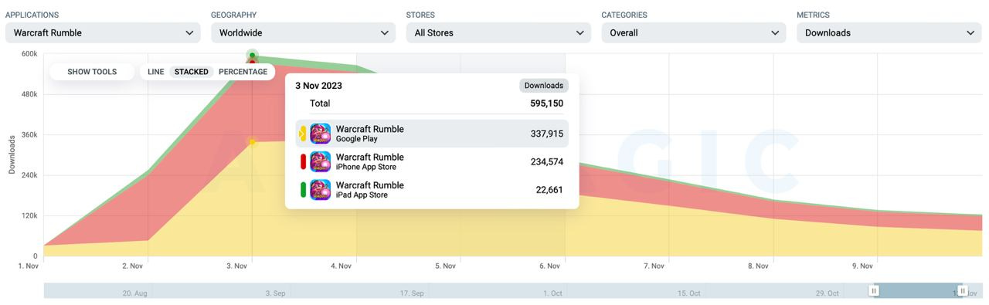The width and height of the screenshot is (989, 305).
Task: Open the Stores dropdown set to All Stores
Action: 498,32
